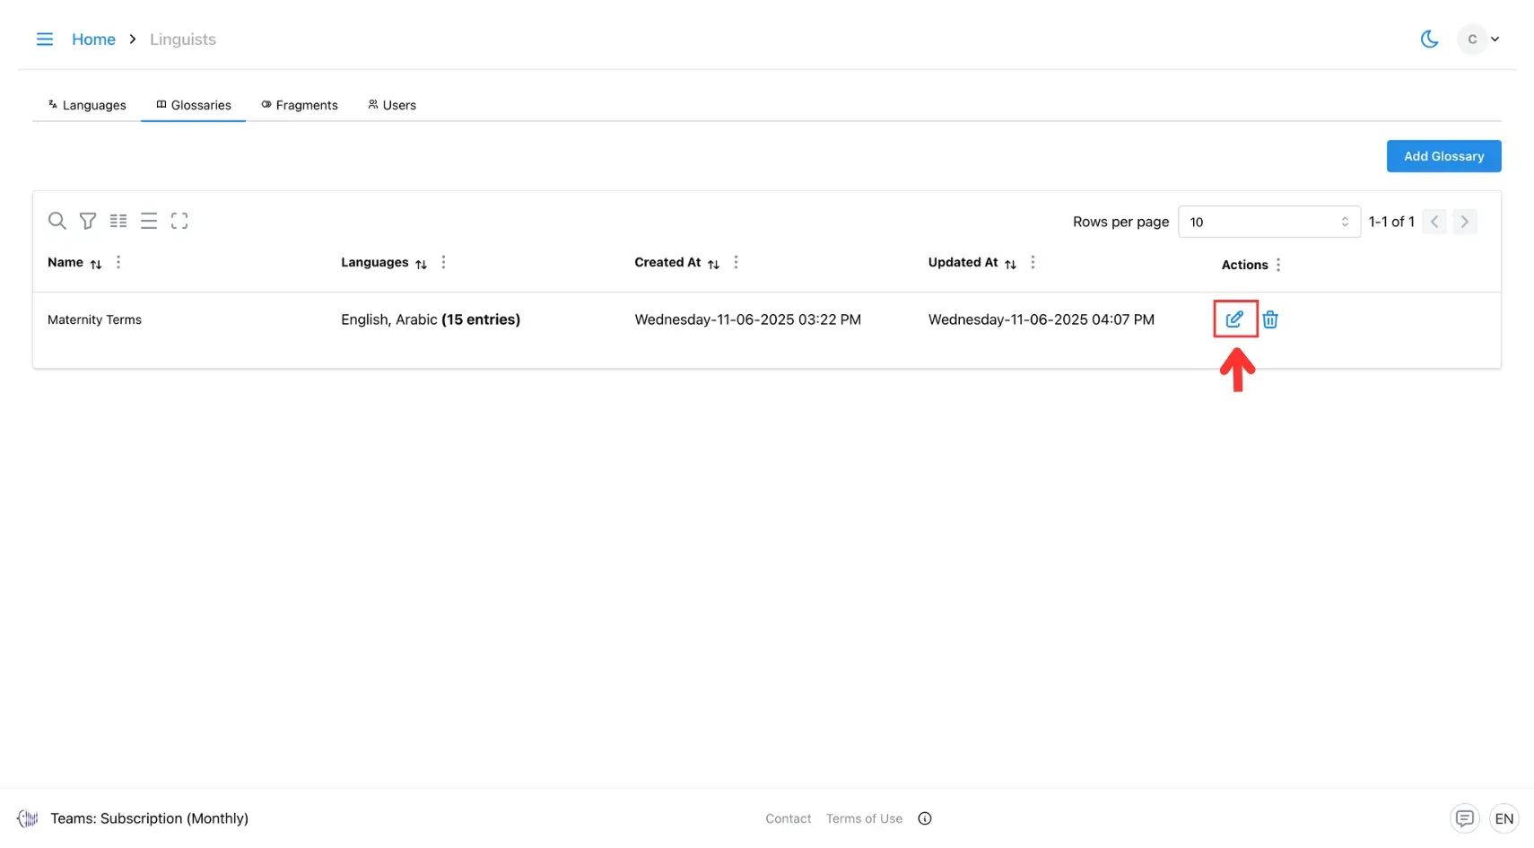Sort by Created At column
1534x848 pixels.
click(x=713, y=264)
